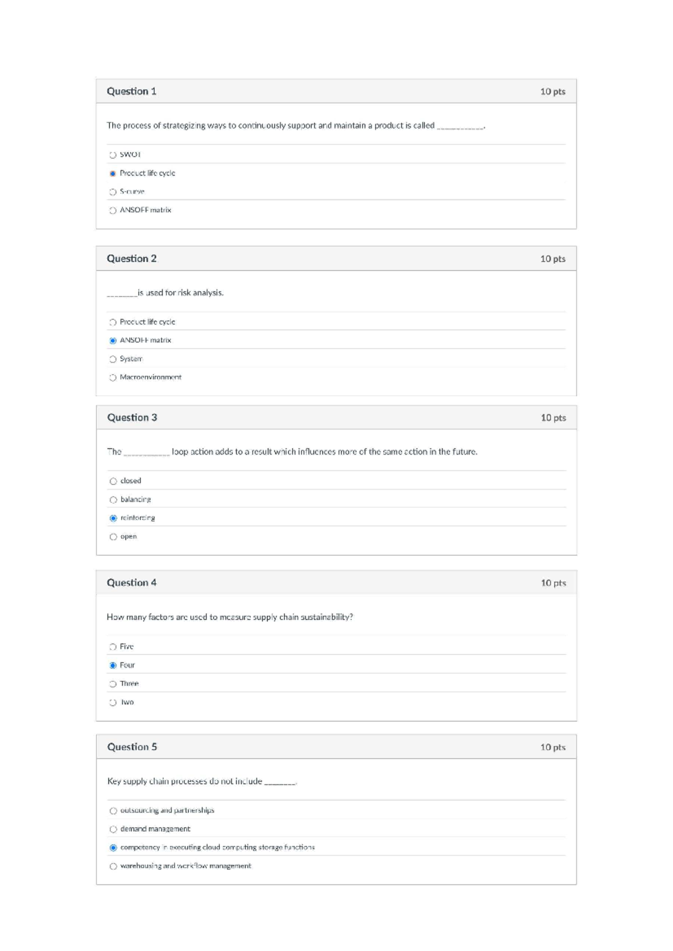Screen dimensions: 673x951
Task: Select cloud computing storage functions answer
Action: (113, 848)
